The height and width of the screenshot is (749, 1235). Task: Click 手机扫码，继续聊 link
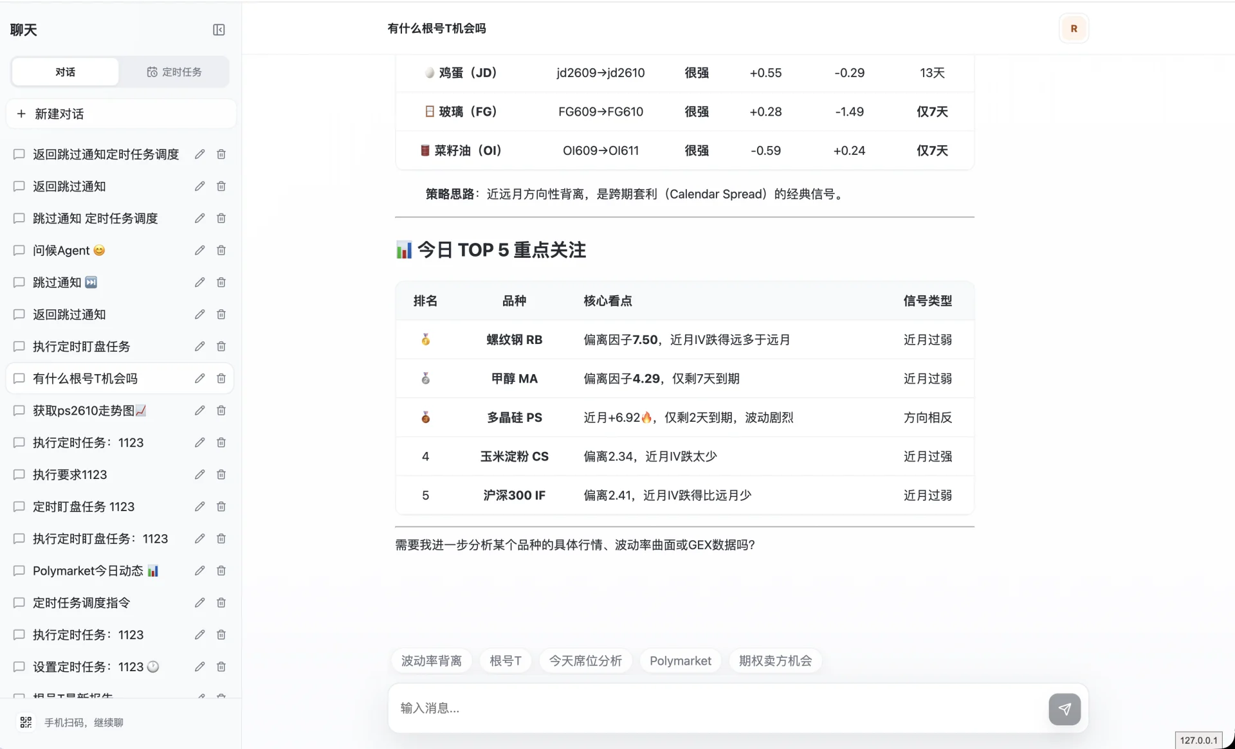point(84,723)
